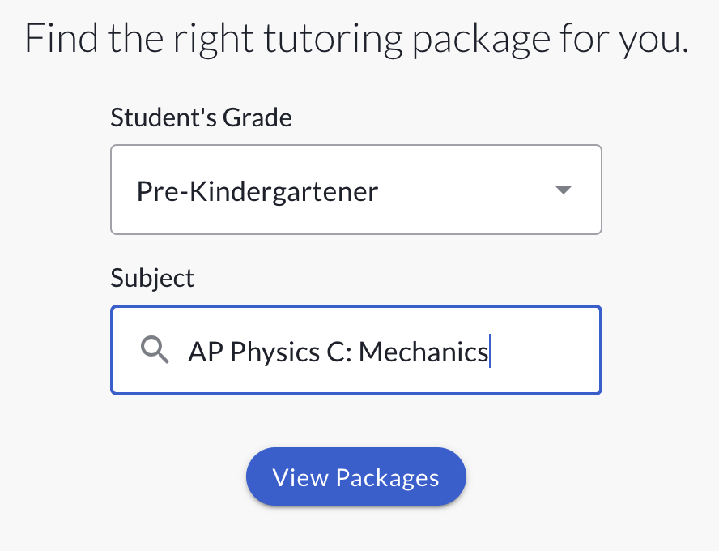Open the Student's Grade dropdown

(355, 190)
